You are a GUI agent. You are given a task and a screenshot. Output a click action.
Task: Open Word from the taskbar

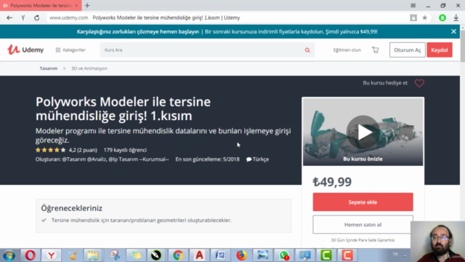click(x=220, y=255)
